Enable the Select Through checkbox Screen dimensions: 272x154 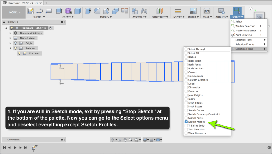[186, 49]
